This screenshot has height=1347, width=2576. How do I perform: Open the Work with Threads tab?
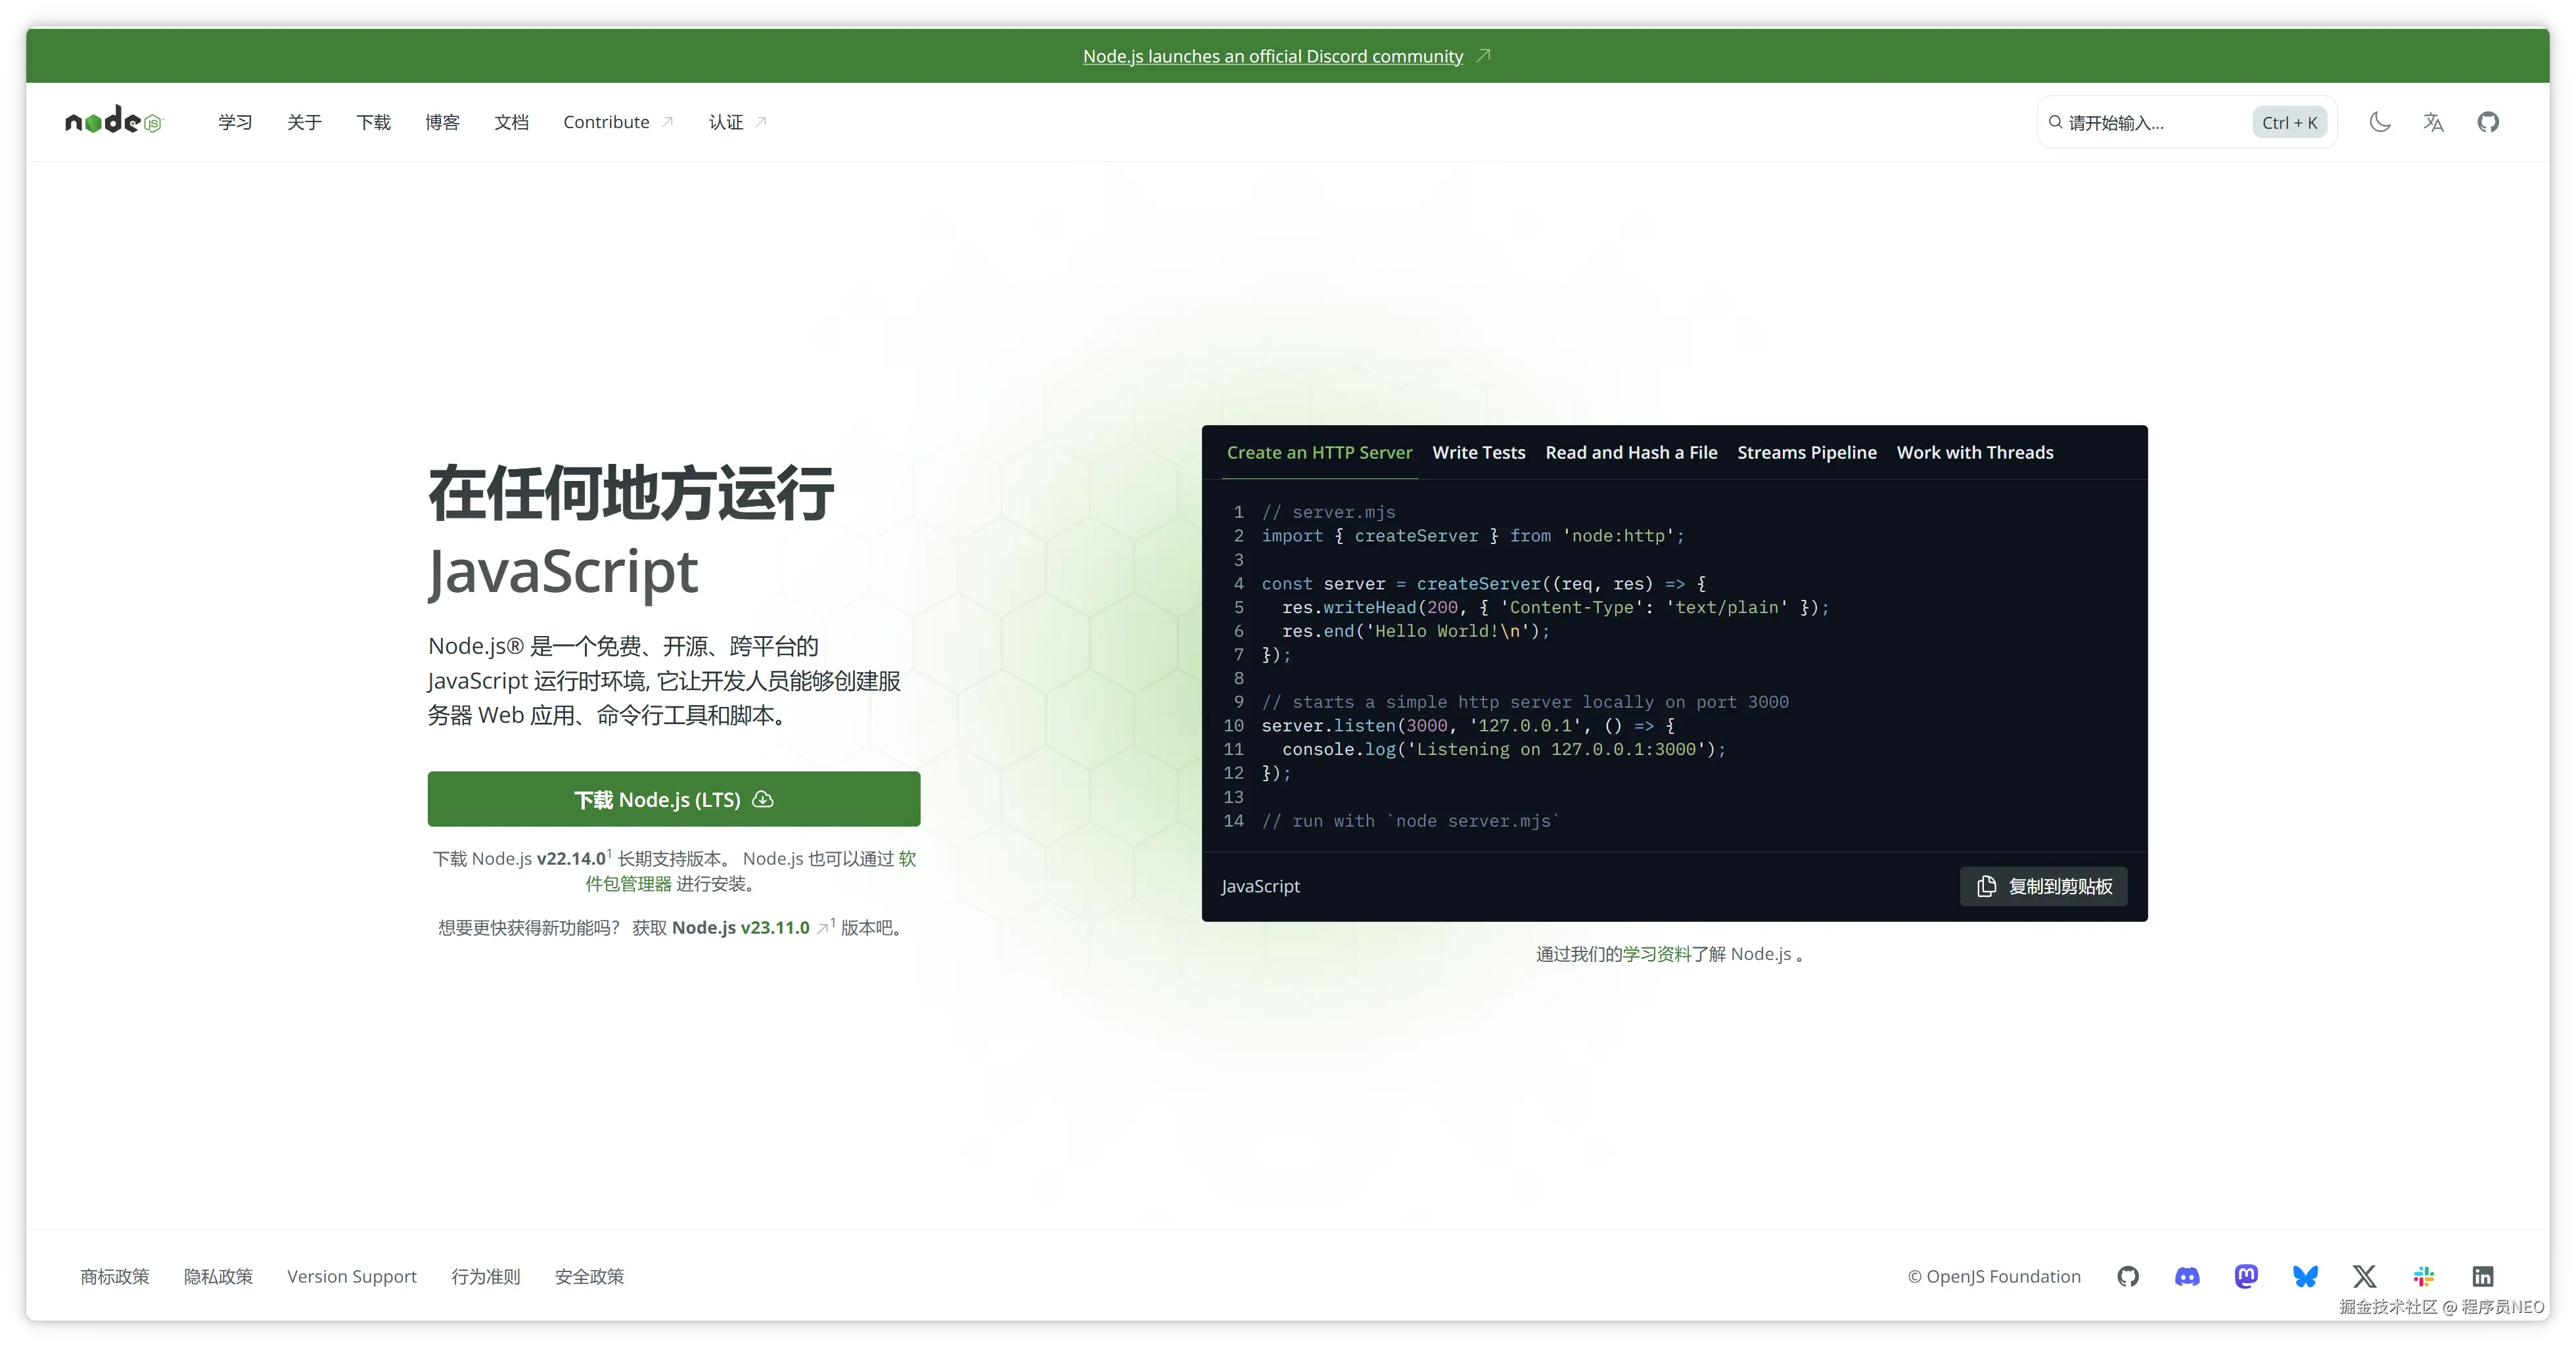point(1974,452)
